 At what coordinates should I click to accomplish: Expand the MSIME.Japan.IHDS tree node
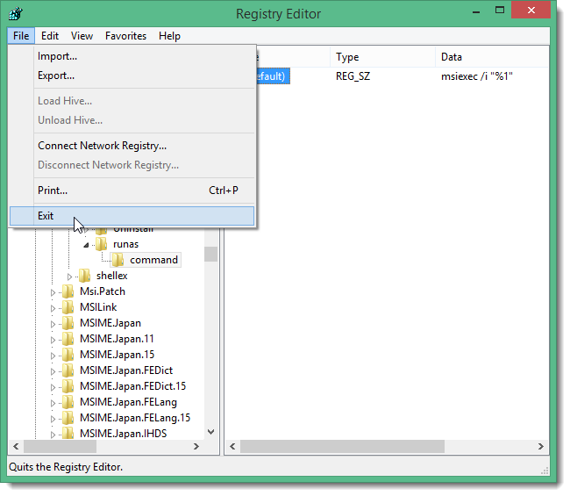53,435
